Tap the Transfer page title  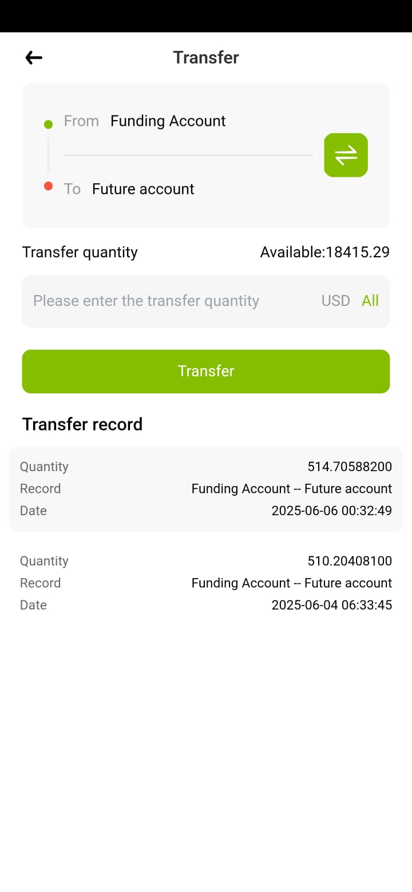pyautogui.click(x=206, y=57)
